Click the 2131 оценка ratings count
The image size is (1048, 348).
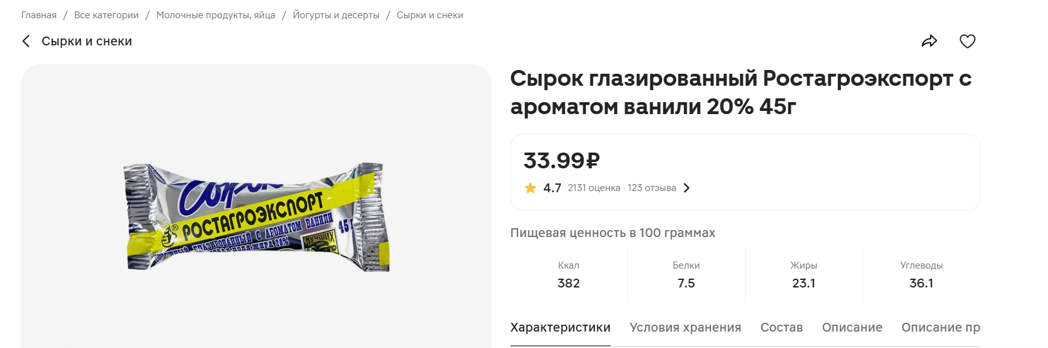click(x=594, y=188)
